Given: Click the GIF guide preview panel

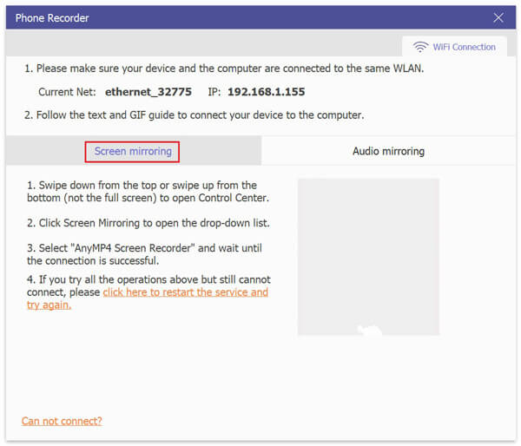Looking at the screenshot, I should [368, 257].
